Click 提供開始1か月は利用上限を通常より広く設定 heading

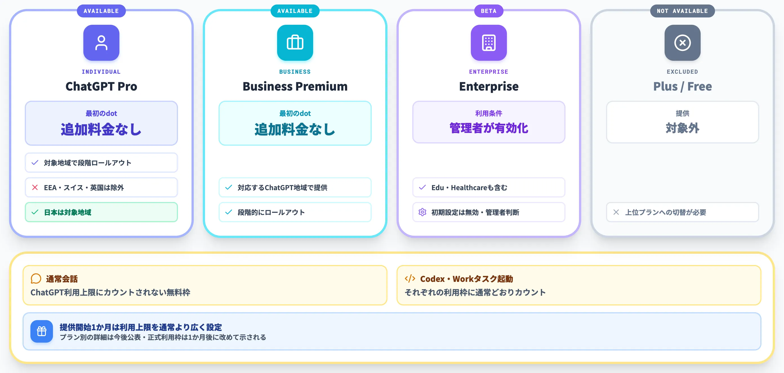(x=141, y=327)
